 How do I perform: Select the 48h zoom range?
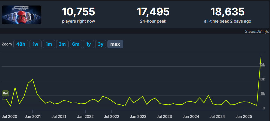click(x=21, y=44)
